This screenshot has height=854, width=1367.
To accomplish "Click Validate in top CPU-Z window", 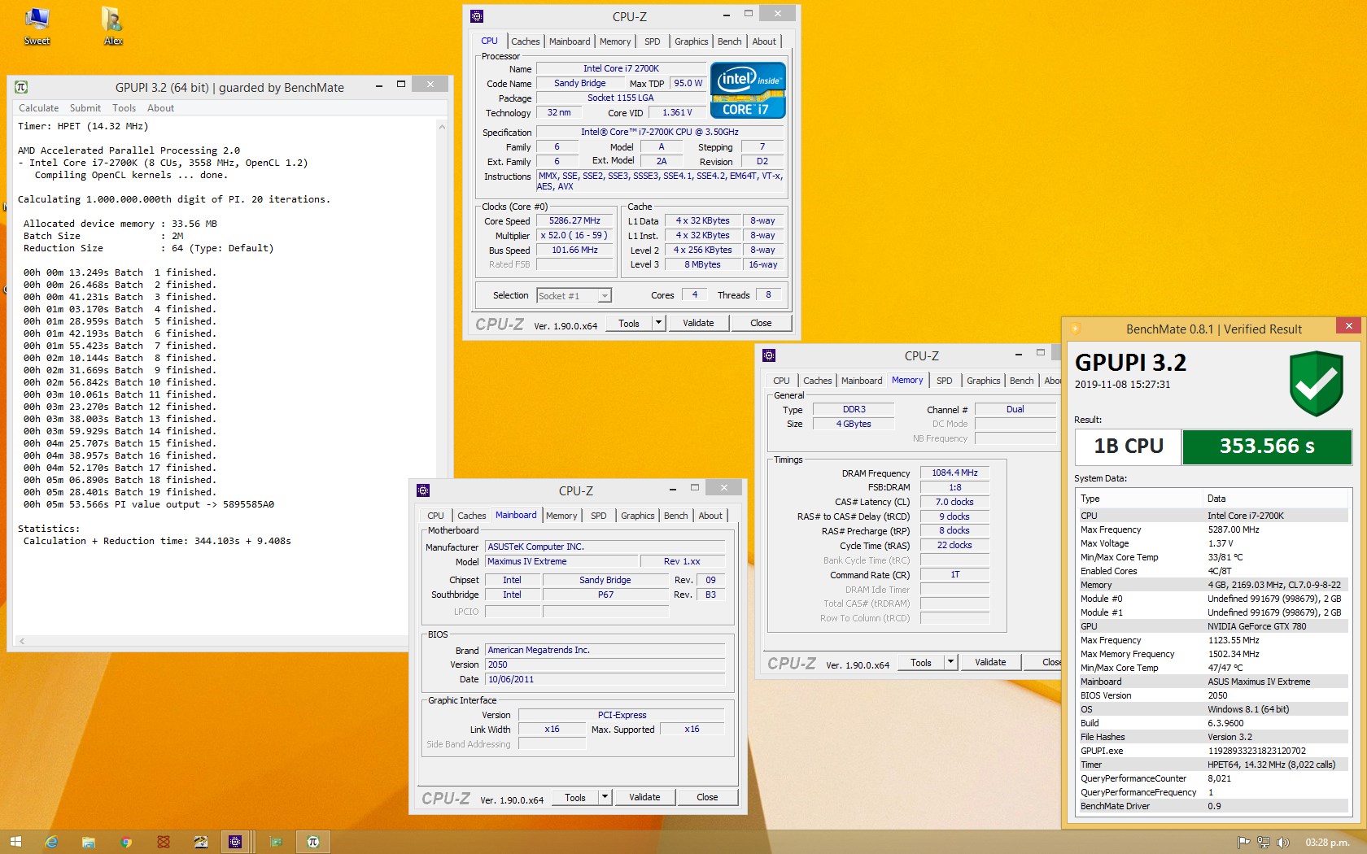I will pos(698,323).
